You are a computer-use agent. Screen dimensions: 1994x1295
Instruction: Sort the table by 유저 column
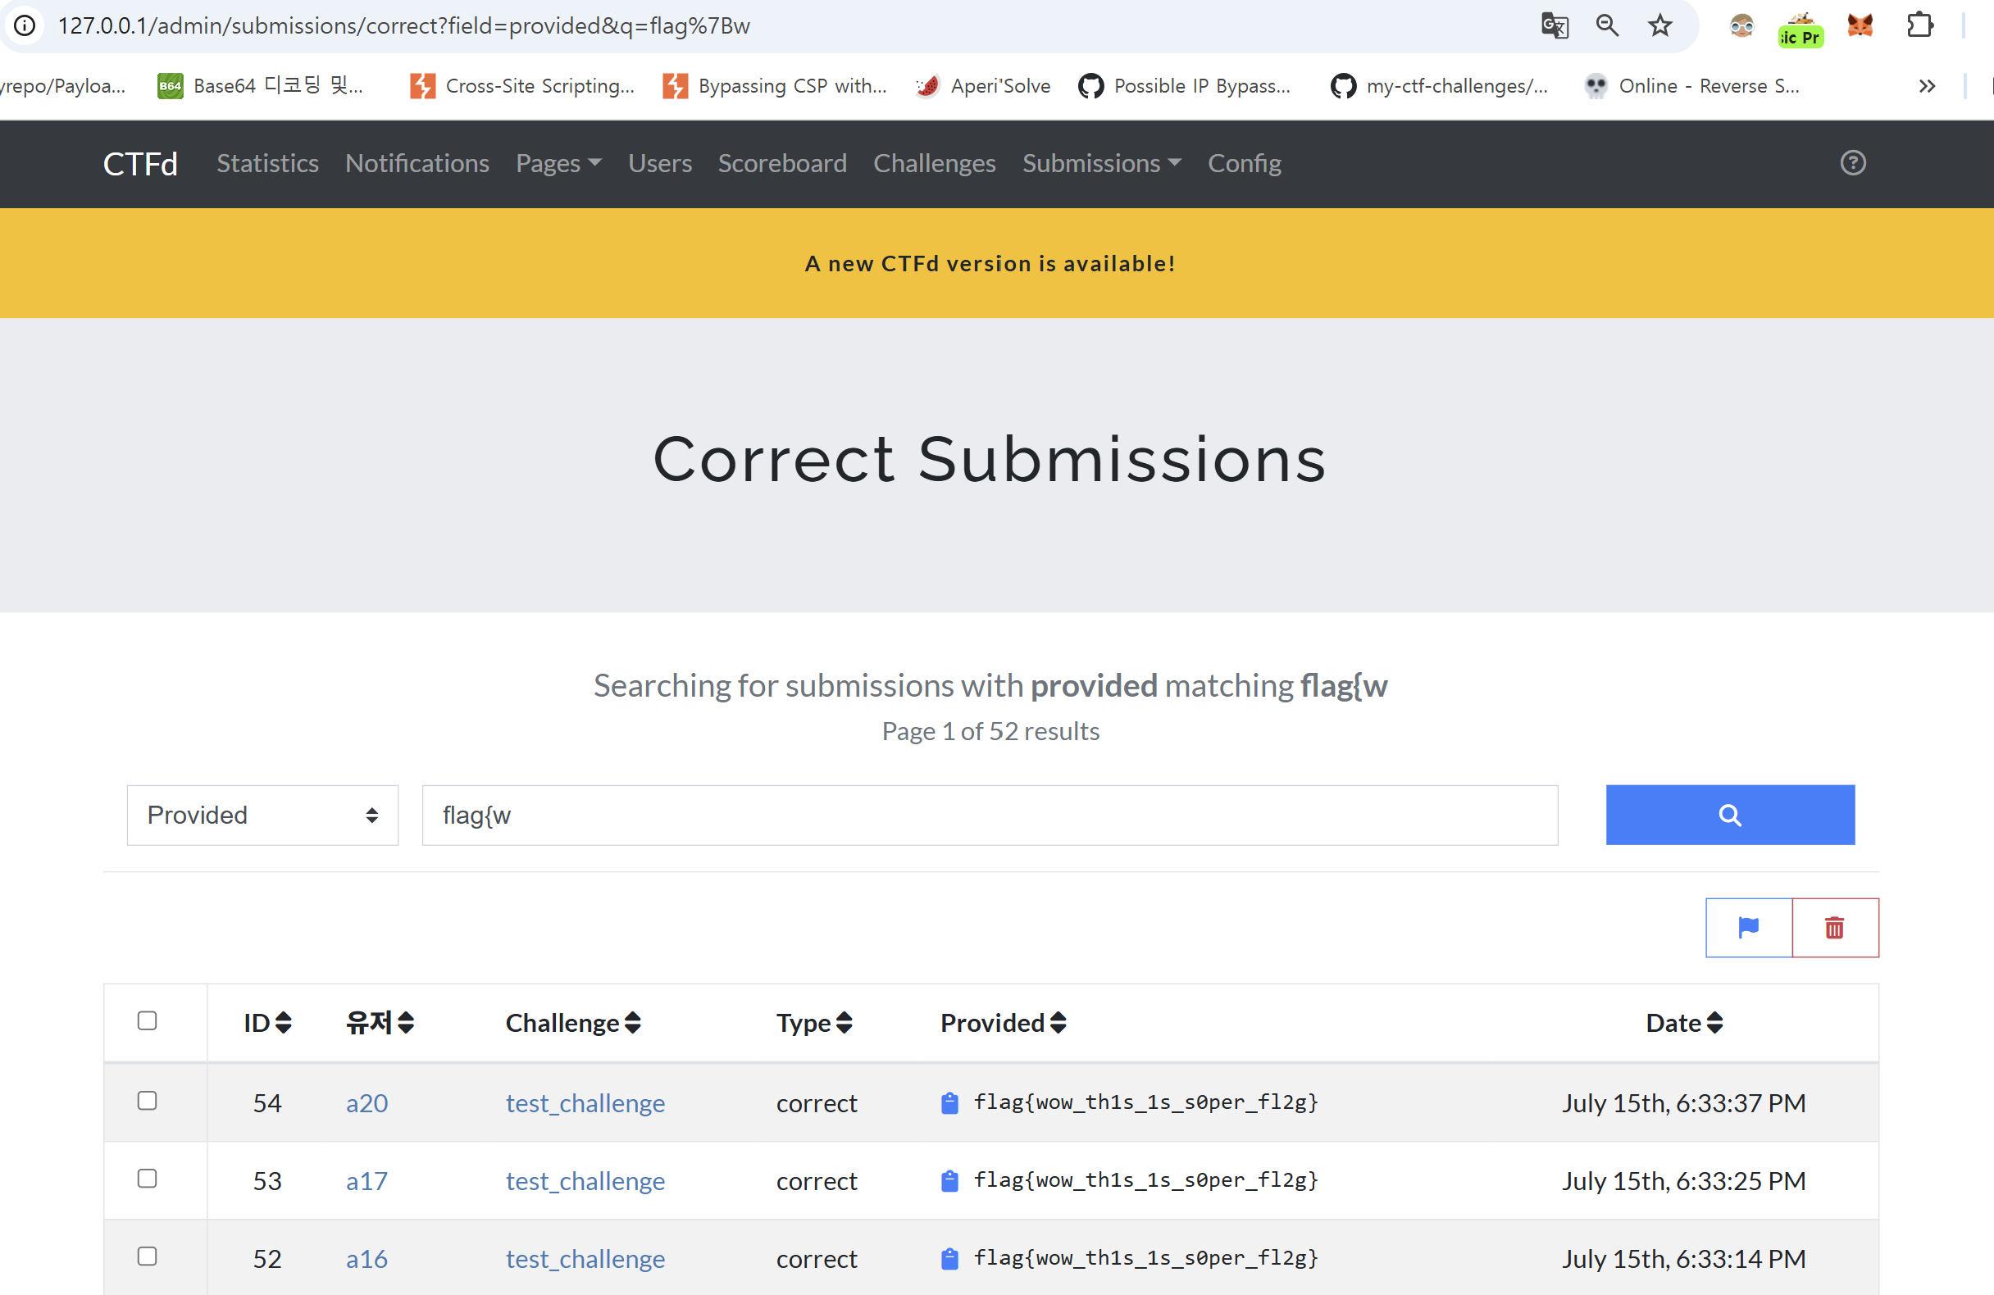[380, 1023]
